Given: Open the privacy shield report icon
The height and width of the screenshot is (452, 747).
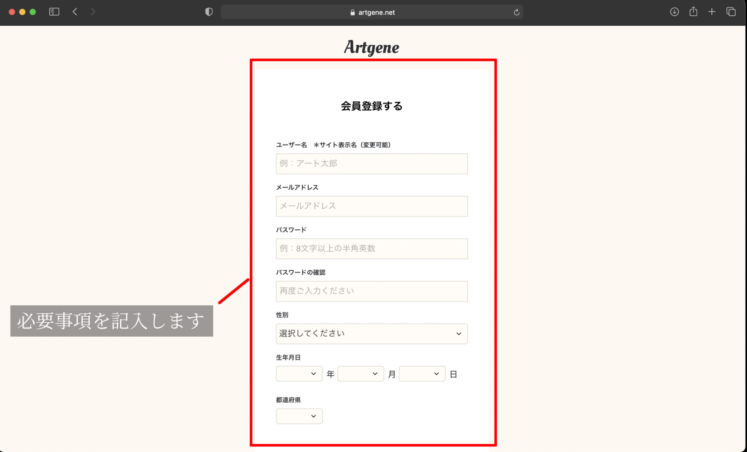Looking at the screenshot, I should pos(209,12).
